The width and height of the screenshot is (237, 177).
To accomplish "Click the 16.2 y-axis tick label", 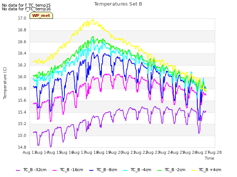I will coord(22,65).
